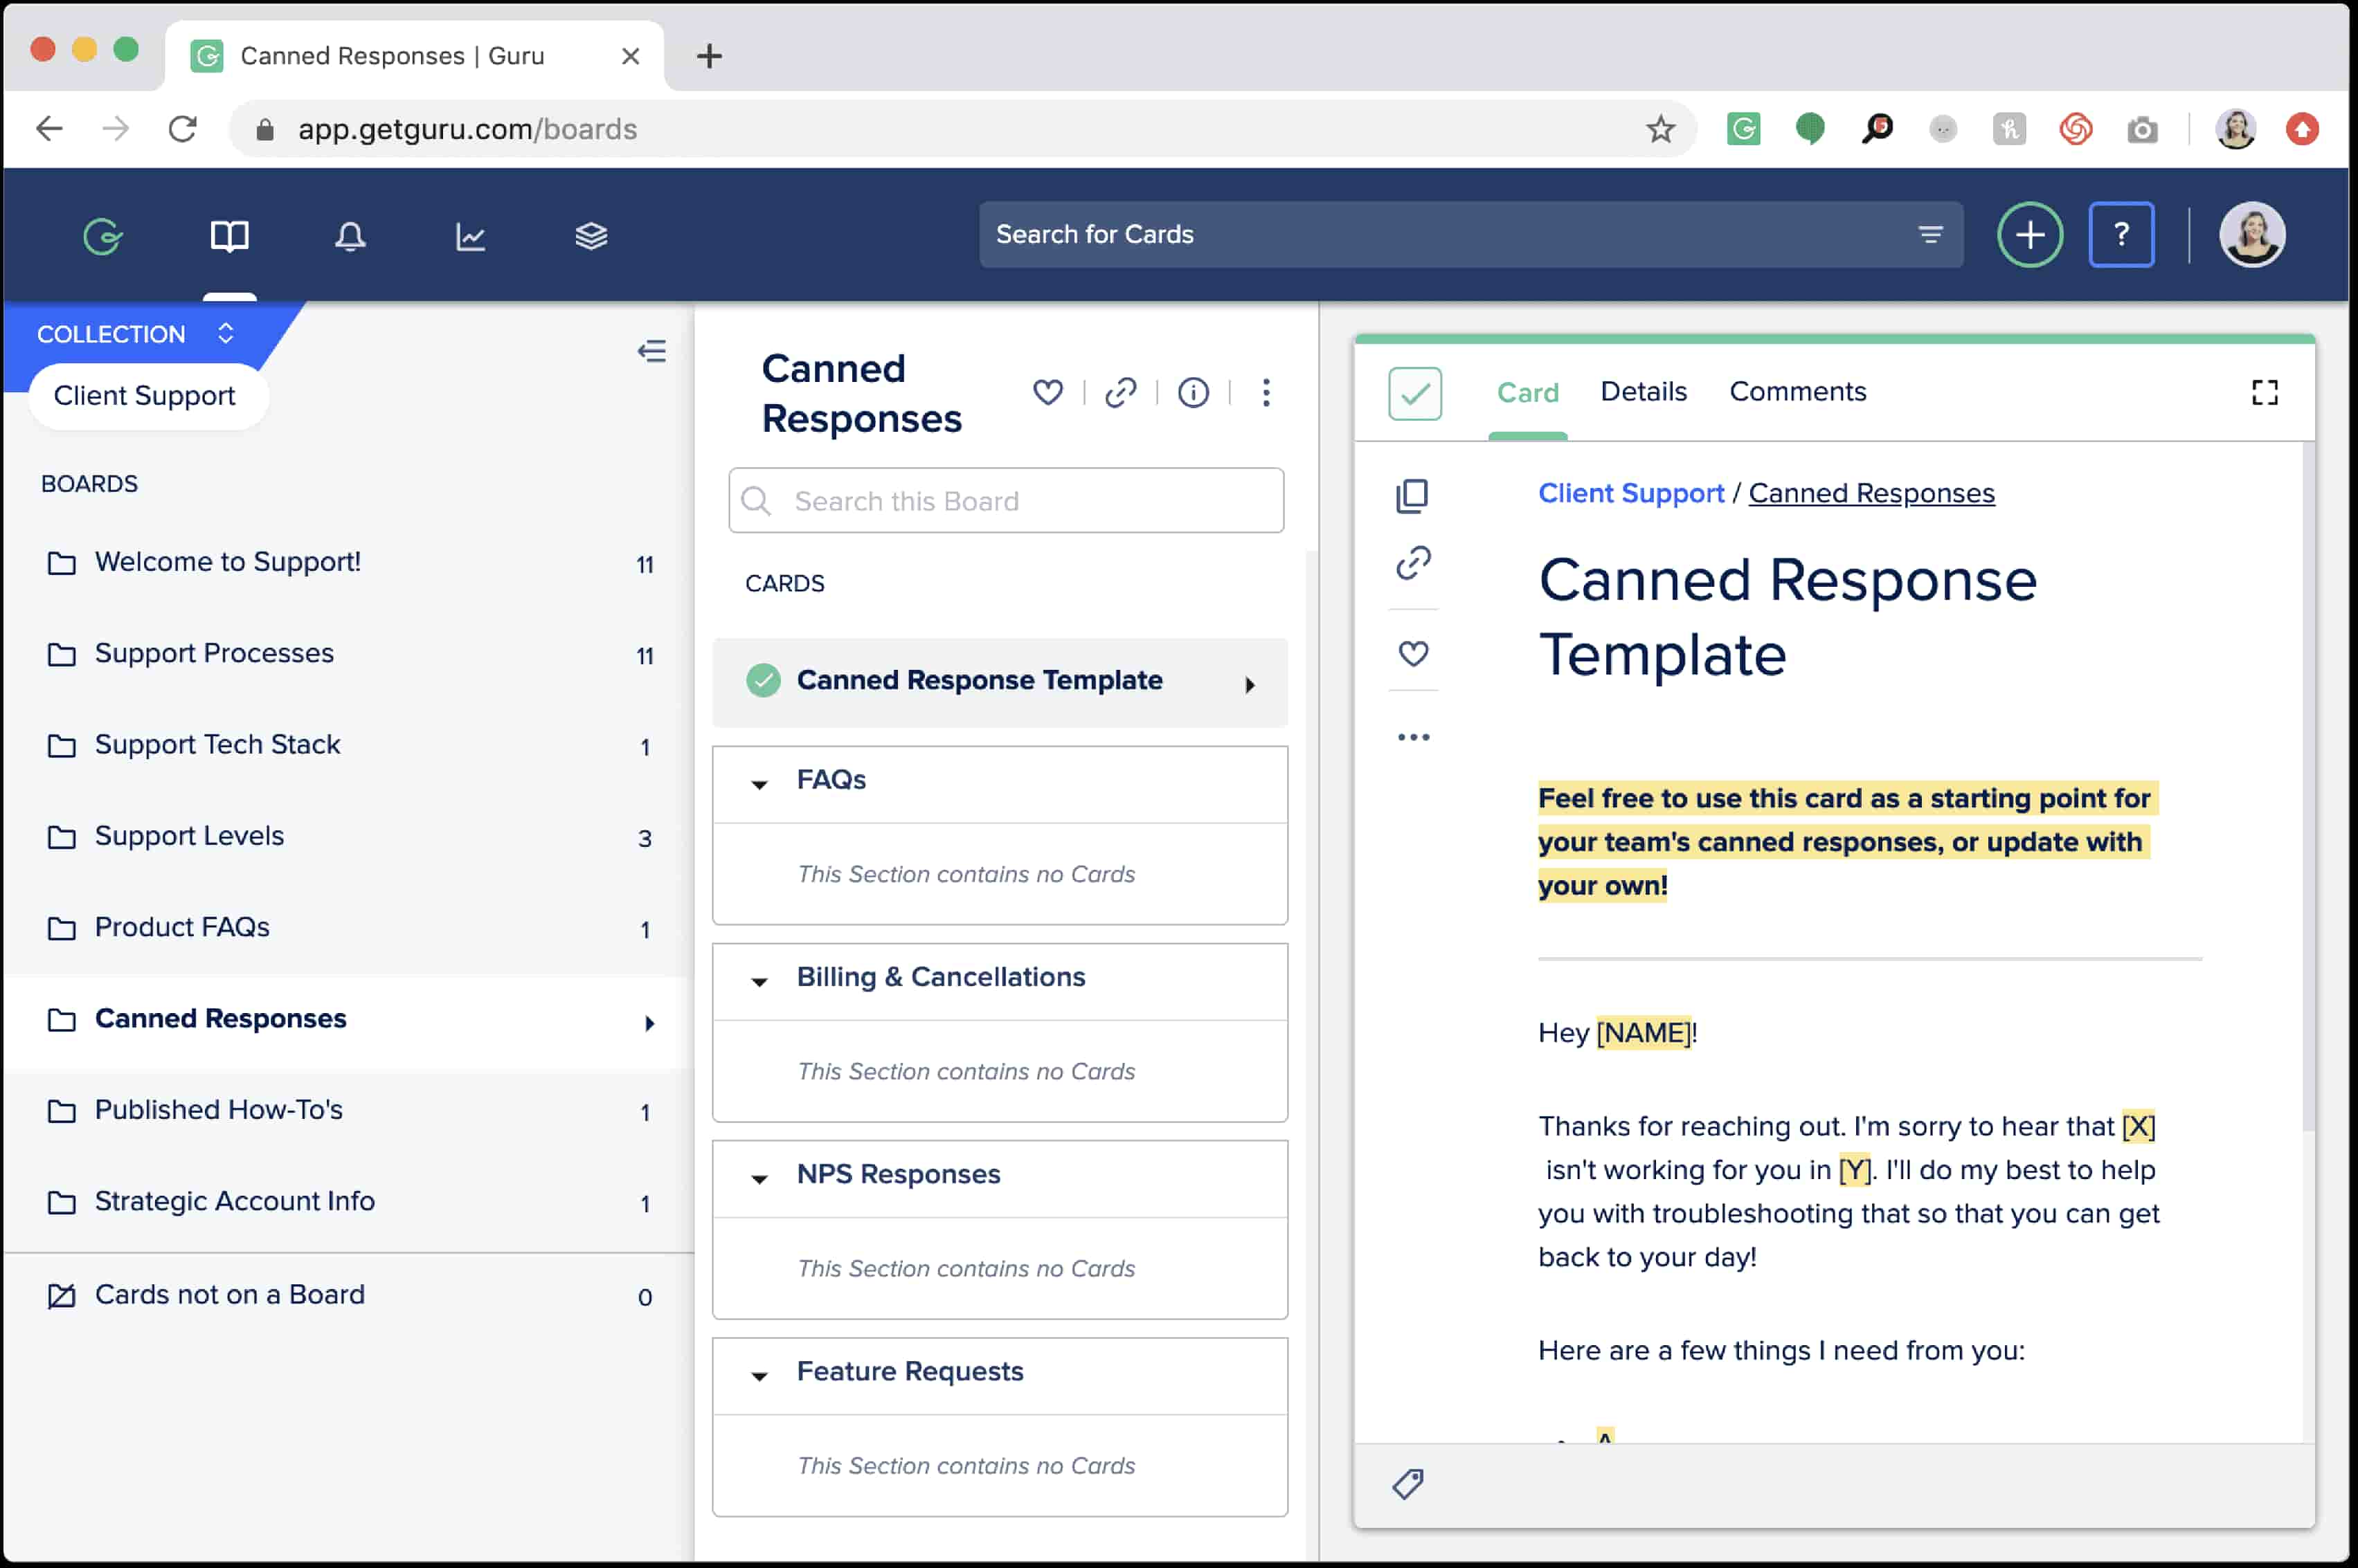Open the Support Levels board
Image resolution: width=2358 pixels, height=1568 pixels.
click(x=348, y=836)
